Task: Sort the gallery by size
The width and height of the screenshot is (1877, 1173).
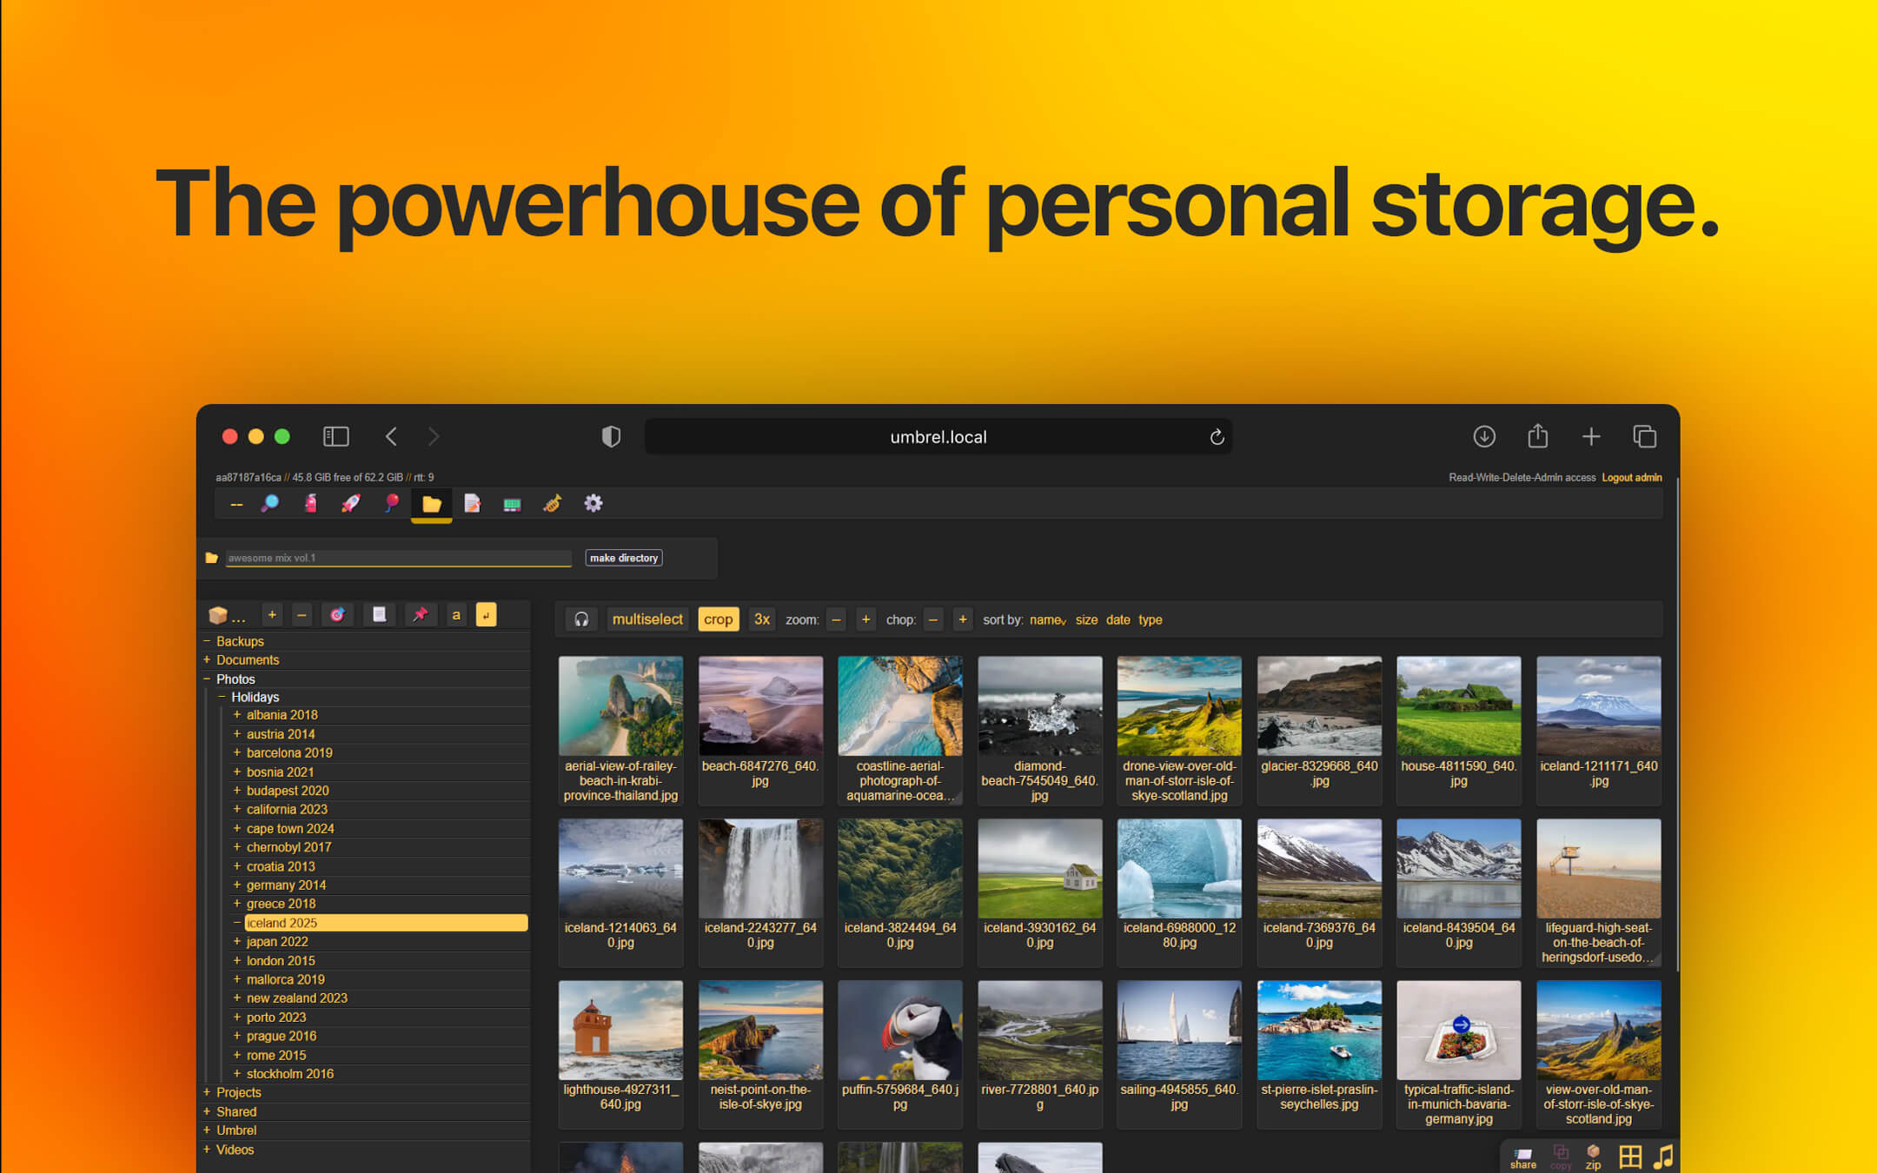Action: coord(1086,620)
